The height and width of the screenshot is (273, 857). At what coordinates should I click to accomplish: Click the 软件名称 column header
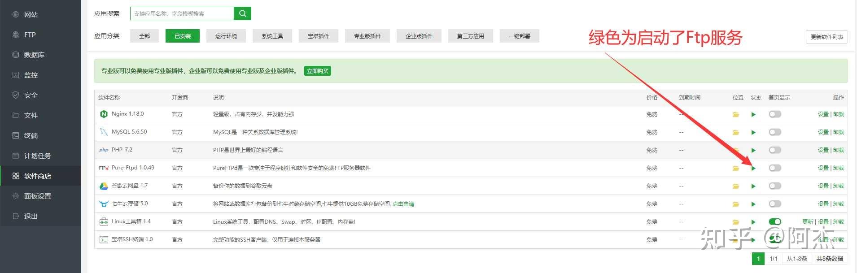(109, 97)
